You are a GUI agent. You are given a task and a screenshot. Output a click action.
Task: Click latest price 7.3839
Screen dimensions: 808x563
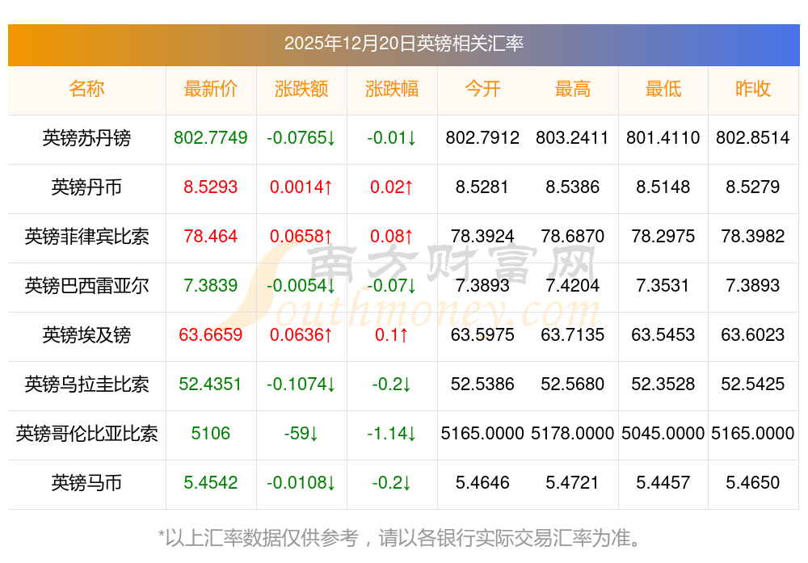coord(210,285)
